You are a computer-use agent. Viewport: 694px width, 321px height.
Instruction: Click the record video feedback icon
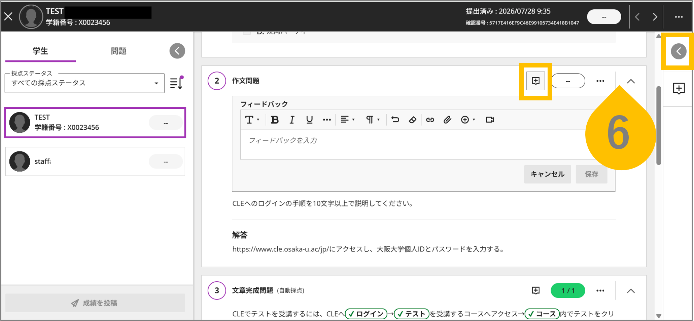[490, 120]
